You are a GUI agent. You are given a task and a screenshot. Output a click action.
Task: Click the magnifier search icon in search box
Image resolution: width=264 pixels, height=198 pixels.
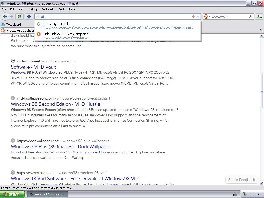(251, 16)
